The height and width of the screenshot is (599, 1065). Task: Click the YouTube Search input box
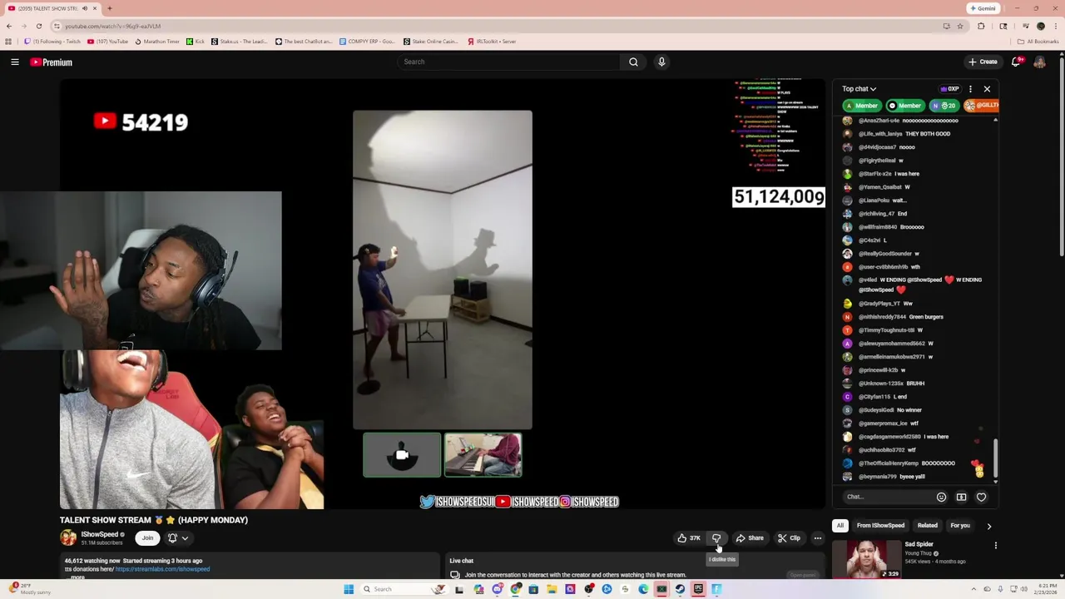coord(508,62)
